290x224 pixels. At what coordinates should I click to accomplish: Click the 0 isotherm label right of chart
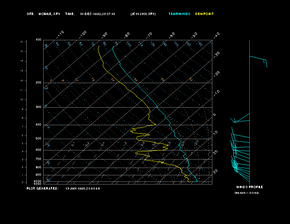214,115
